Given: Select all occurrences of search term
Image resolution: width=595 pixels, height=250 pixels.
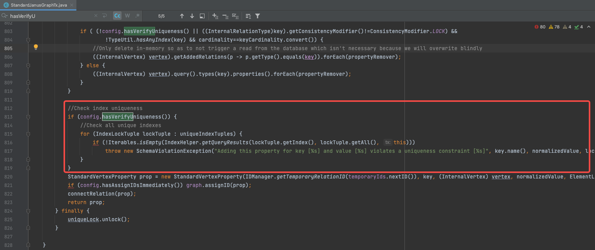Looking at the screenshot, I should coord(236,16).
